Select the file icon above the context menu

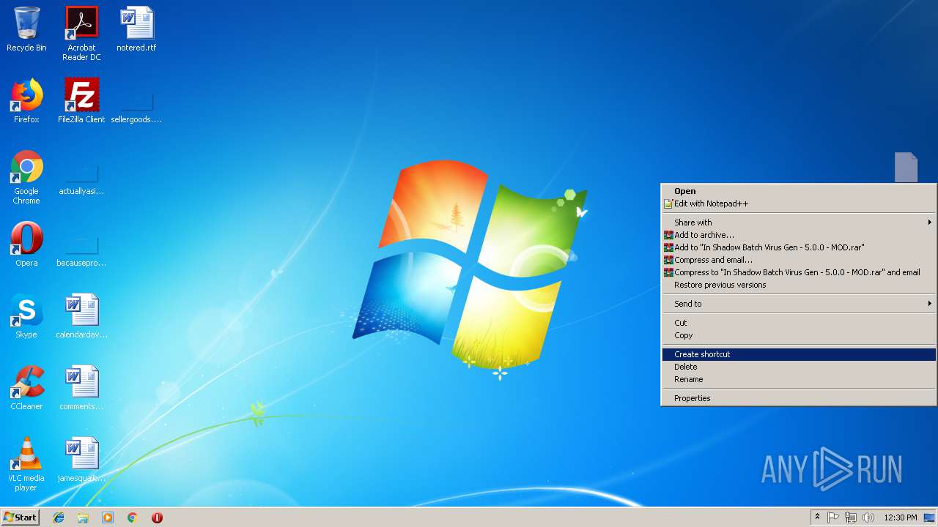click(906, 167)
